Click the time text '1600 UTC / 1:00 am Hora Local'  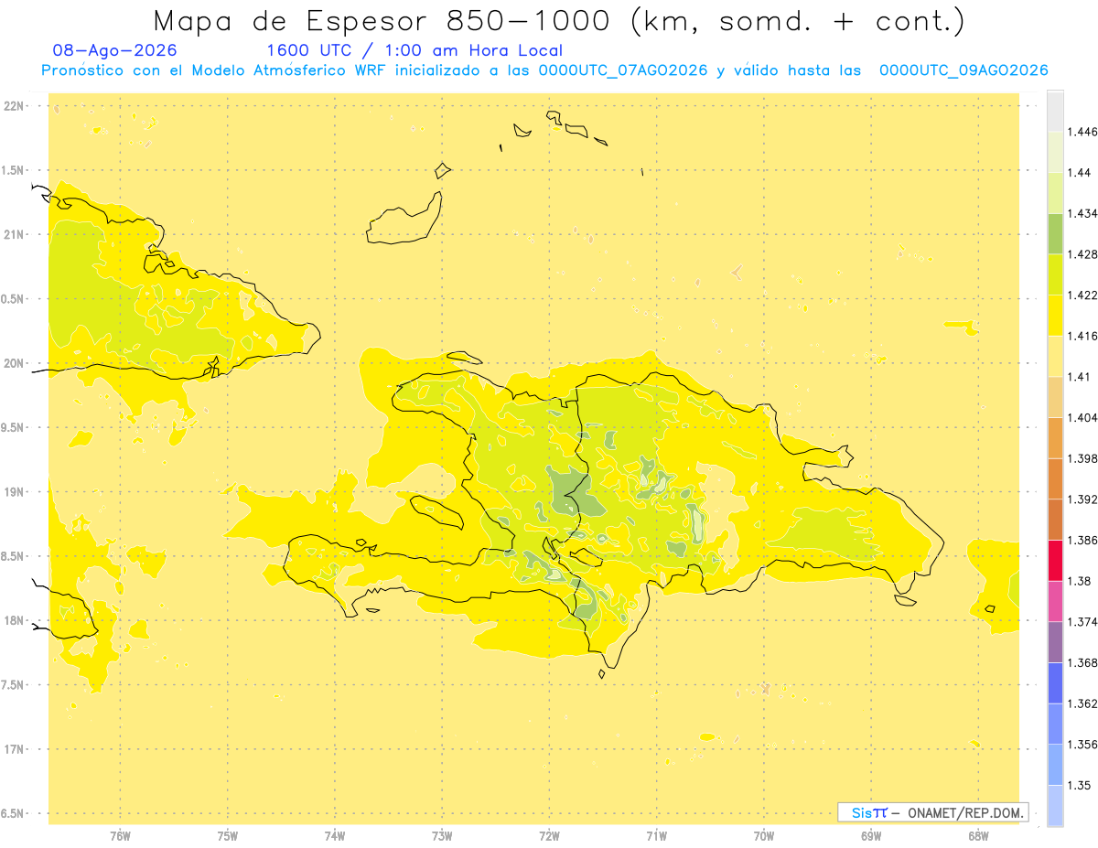click(x=414, y=50)
